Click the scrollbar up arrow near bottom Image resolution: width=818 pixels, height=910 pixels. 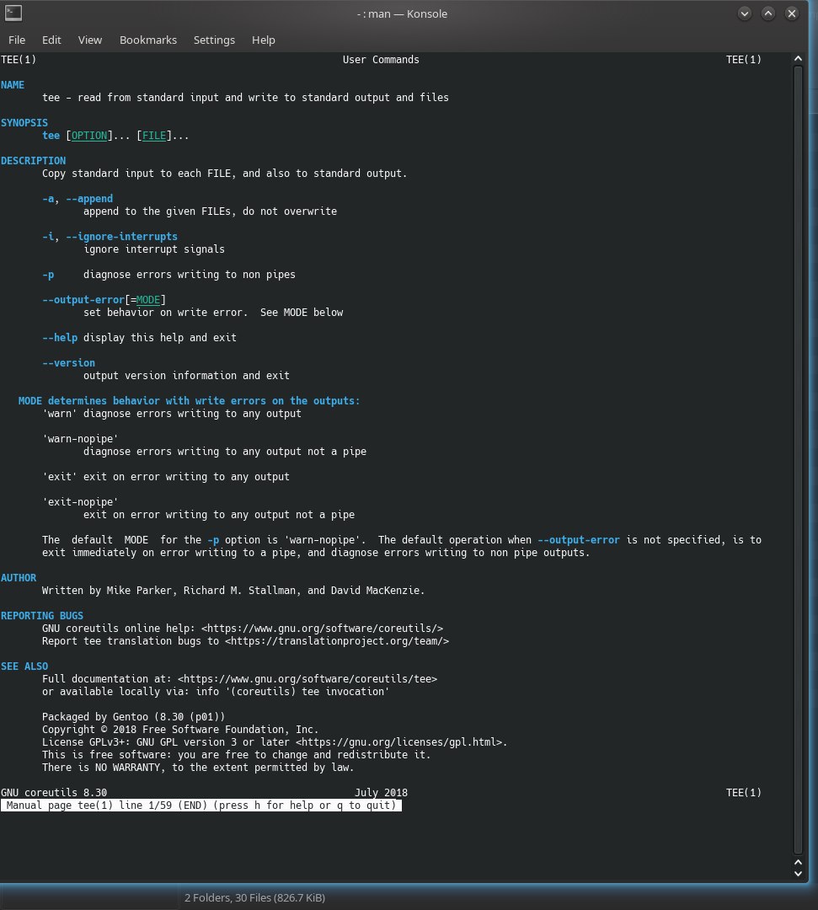(799, 863)
